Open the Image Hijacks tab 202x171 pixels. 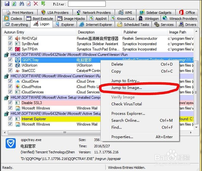71,19
